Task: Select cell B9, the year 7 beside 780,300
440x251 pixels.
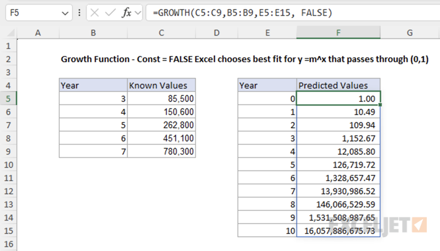Action: click(93, 151)
